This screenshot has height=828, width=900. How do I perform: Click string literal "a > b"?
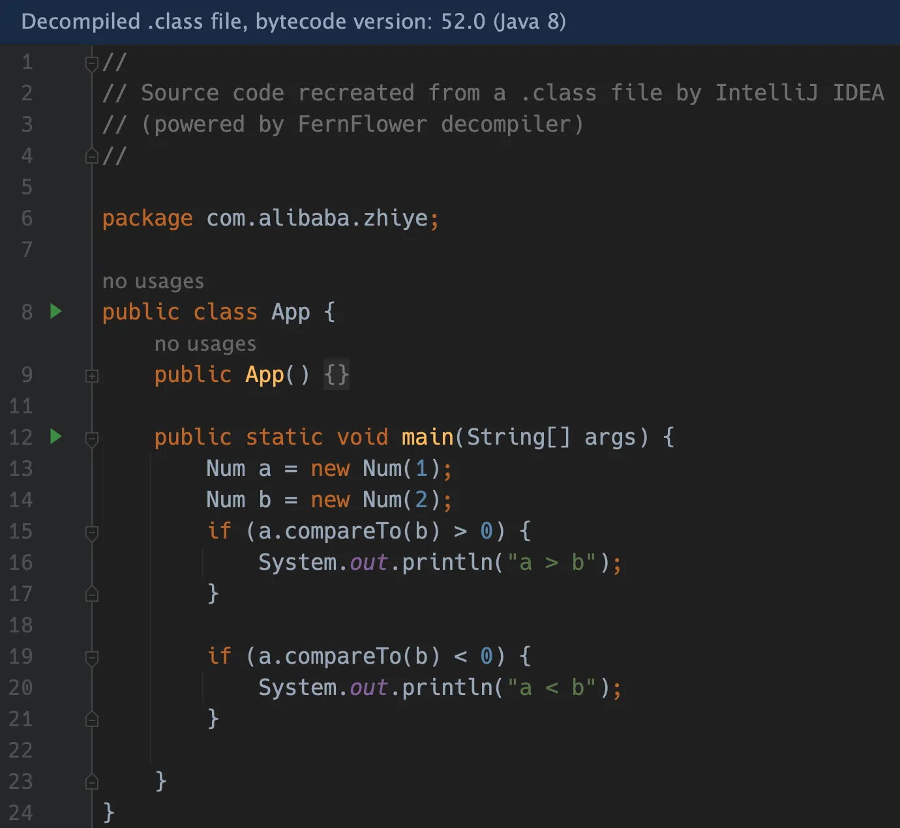(x=552, y=562)
